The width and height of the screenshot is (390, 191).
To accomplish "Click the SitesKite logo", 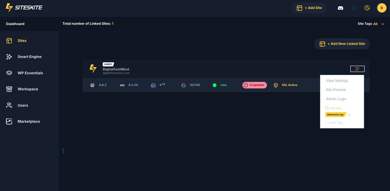I will click(24, 8).
